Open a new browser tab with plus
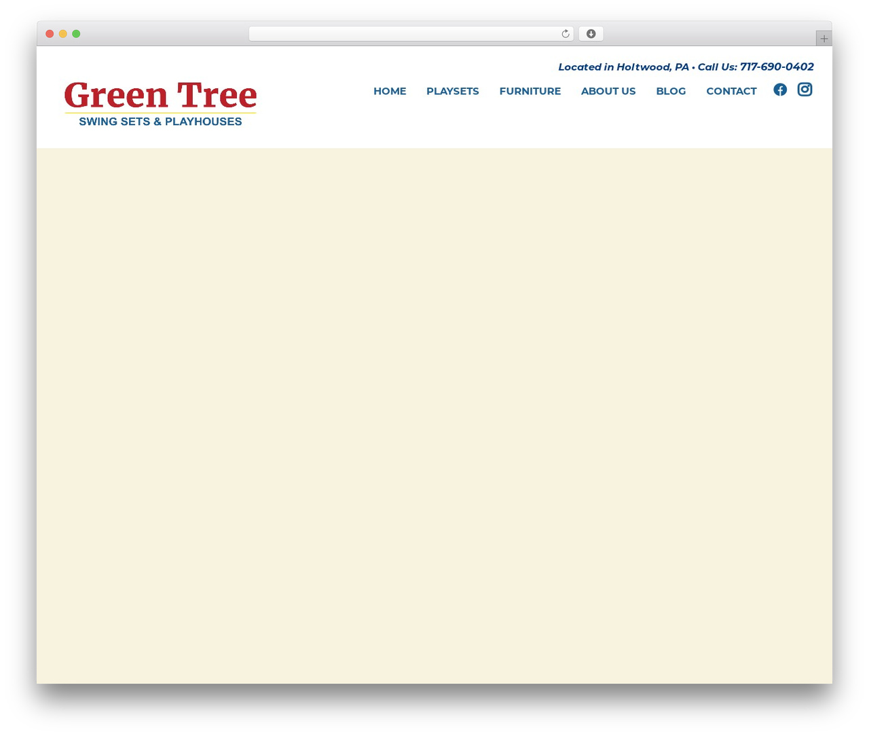 coord(824,39)
